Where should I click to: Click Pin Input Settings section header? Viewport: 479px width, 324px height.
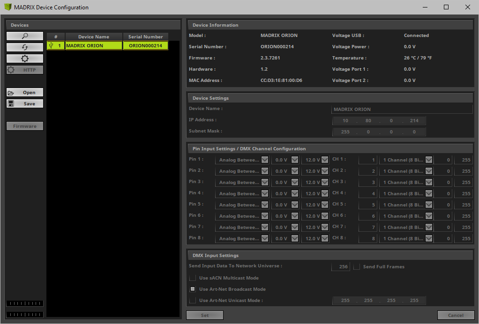[330, 148]
